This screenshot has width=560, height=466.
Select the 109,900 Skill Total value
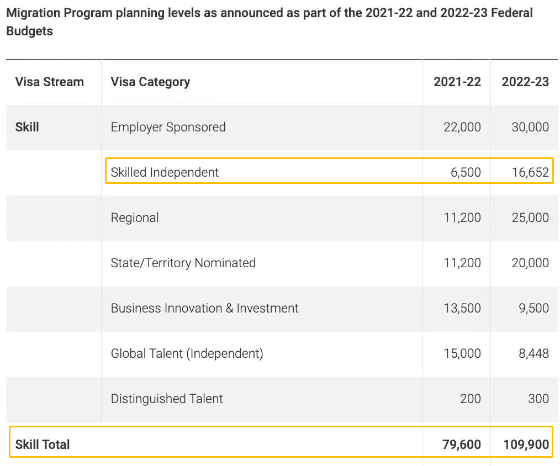click(x=526, y=444)
